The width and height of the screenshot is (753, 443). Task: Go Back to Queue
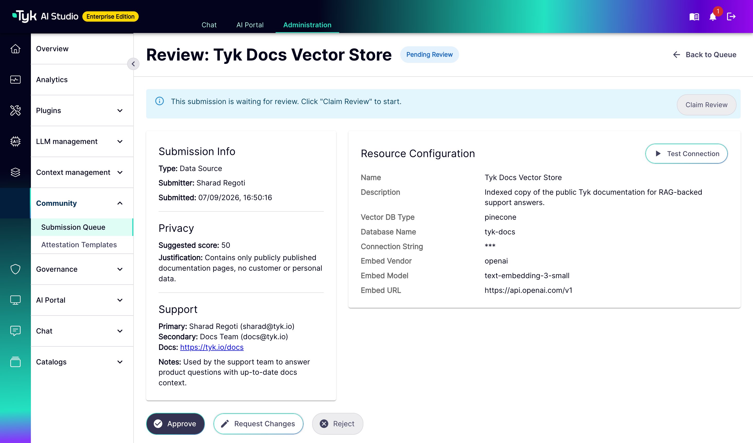pos(705,54)
